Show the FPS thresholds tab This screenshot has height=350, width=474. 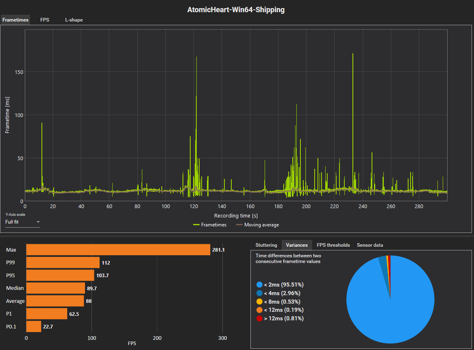point(333,245)
